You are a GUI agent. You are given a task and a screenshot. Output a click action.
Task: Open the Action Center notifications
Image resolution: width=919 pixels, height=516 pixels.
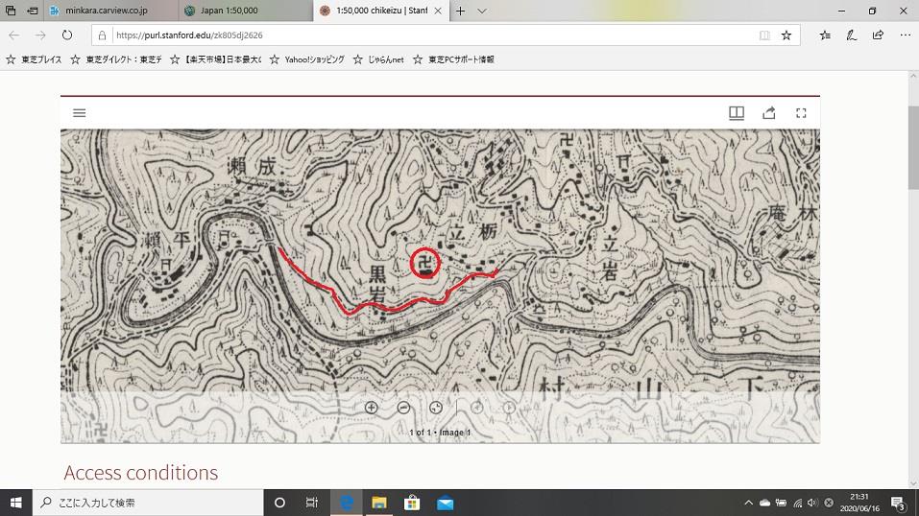coord(899,503)
